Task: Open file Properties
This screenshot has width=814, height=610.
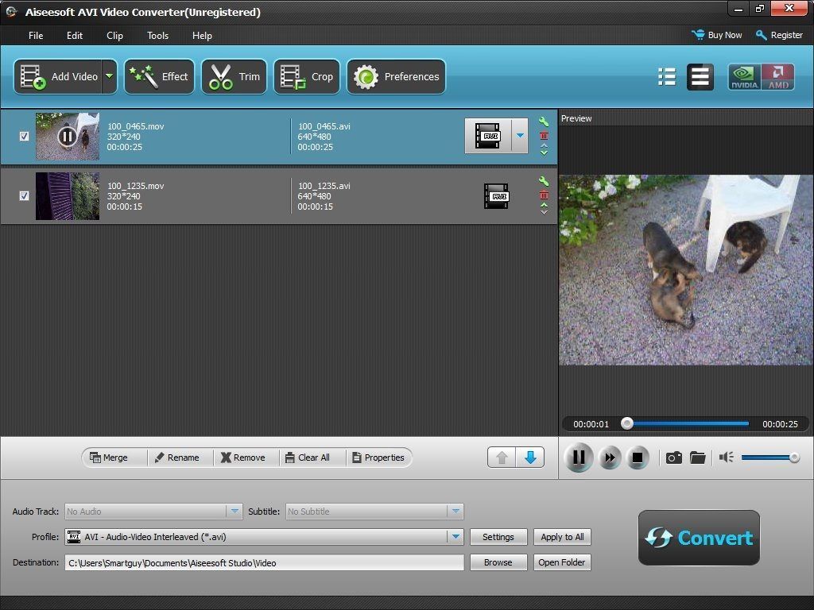Action: (x=378, y=457)
